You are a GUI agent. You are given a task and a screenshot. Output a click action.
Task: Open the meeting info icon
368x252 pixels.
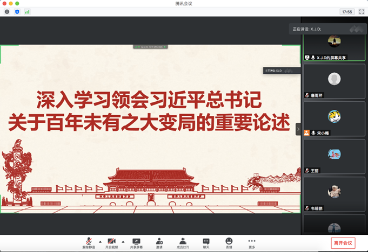tap(7, 11)
